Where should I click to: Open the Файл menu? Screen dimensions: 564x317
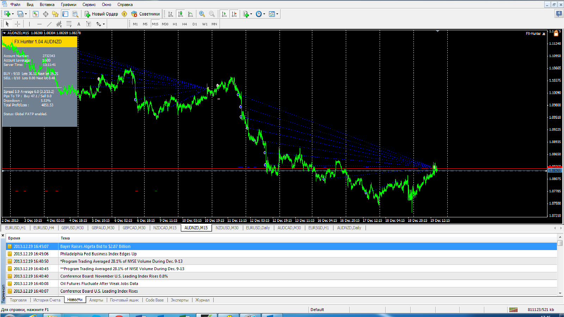pos(15,5)
